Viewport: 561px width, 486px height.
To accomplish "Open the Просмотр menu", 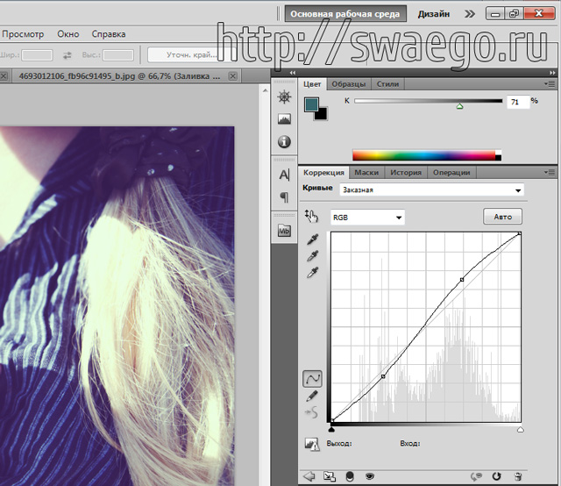I will click(x=23, y=34).
